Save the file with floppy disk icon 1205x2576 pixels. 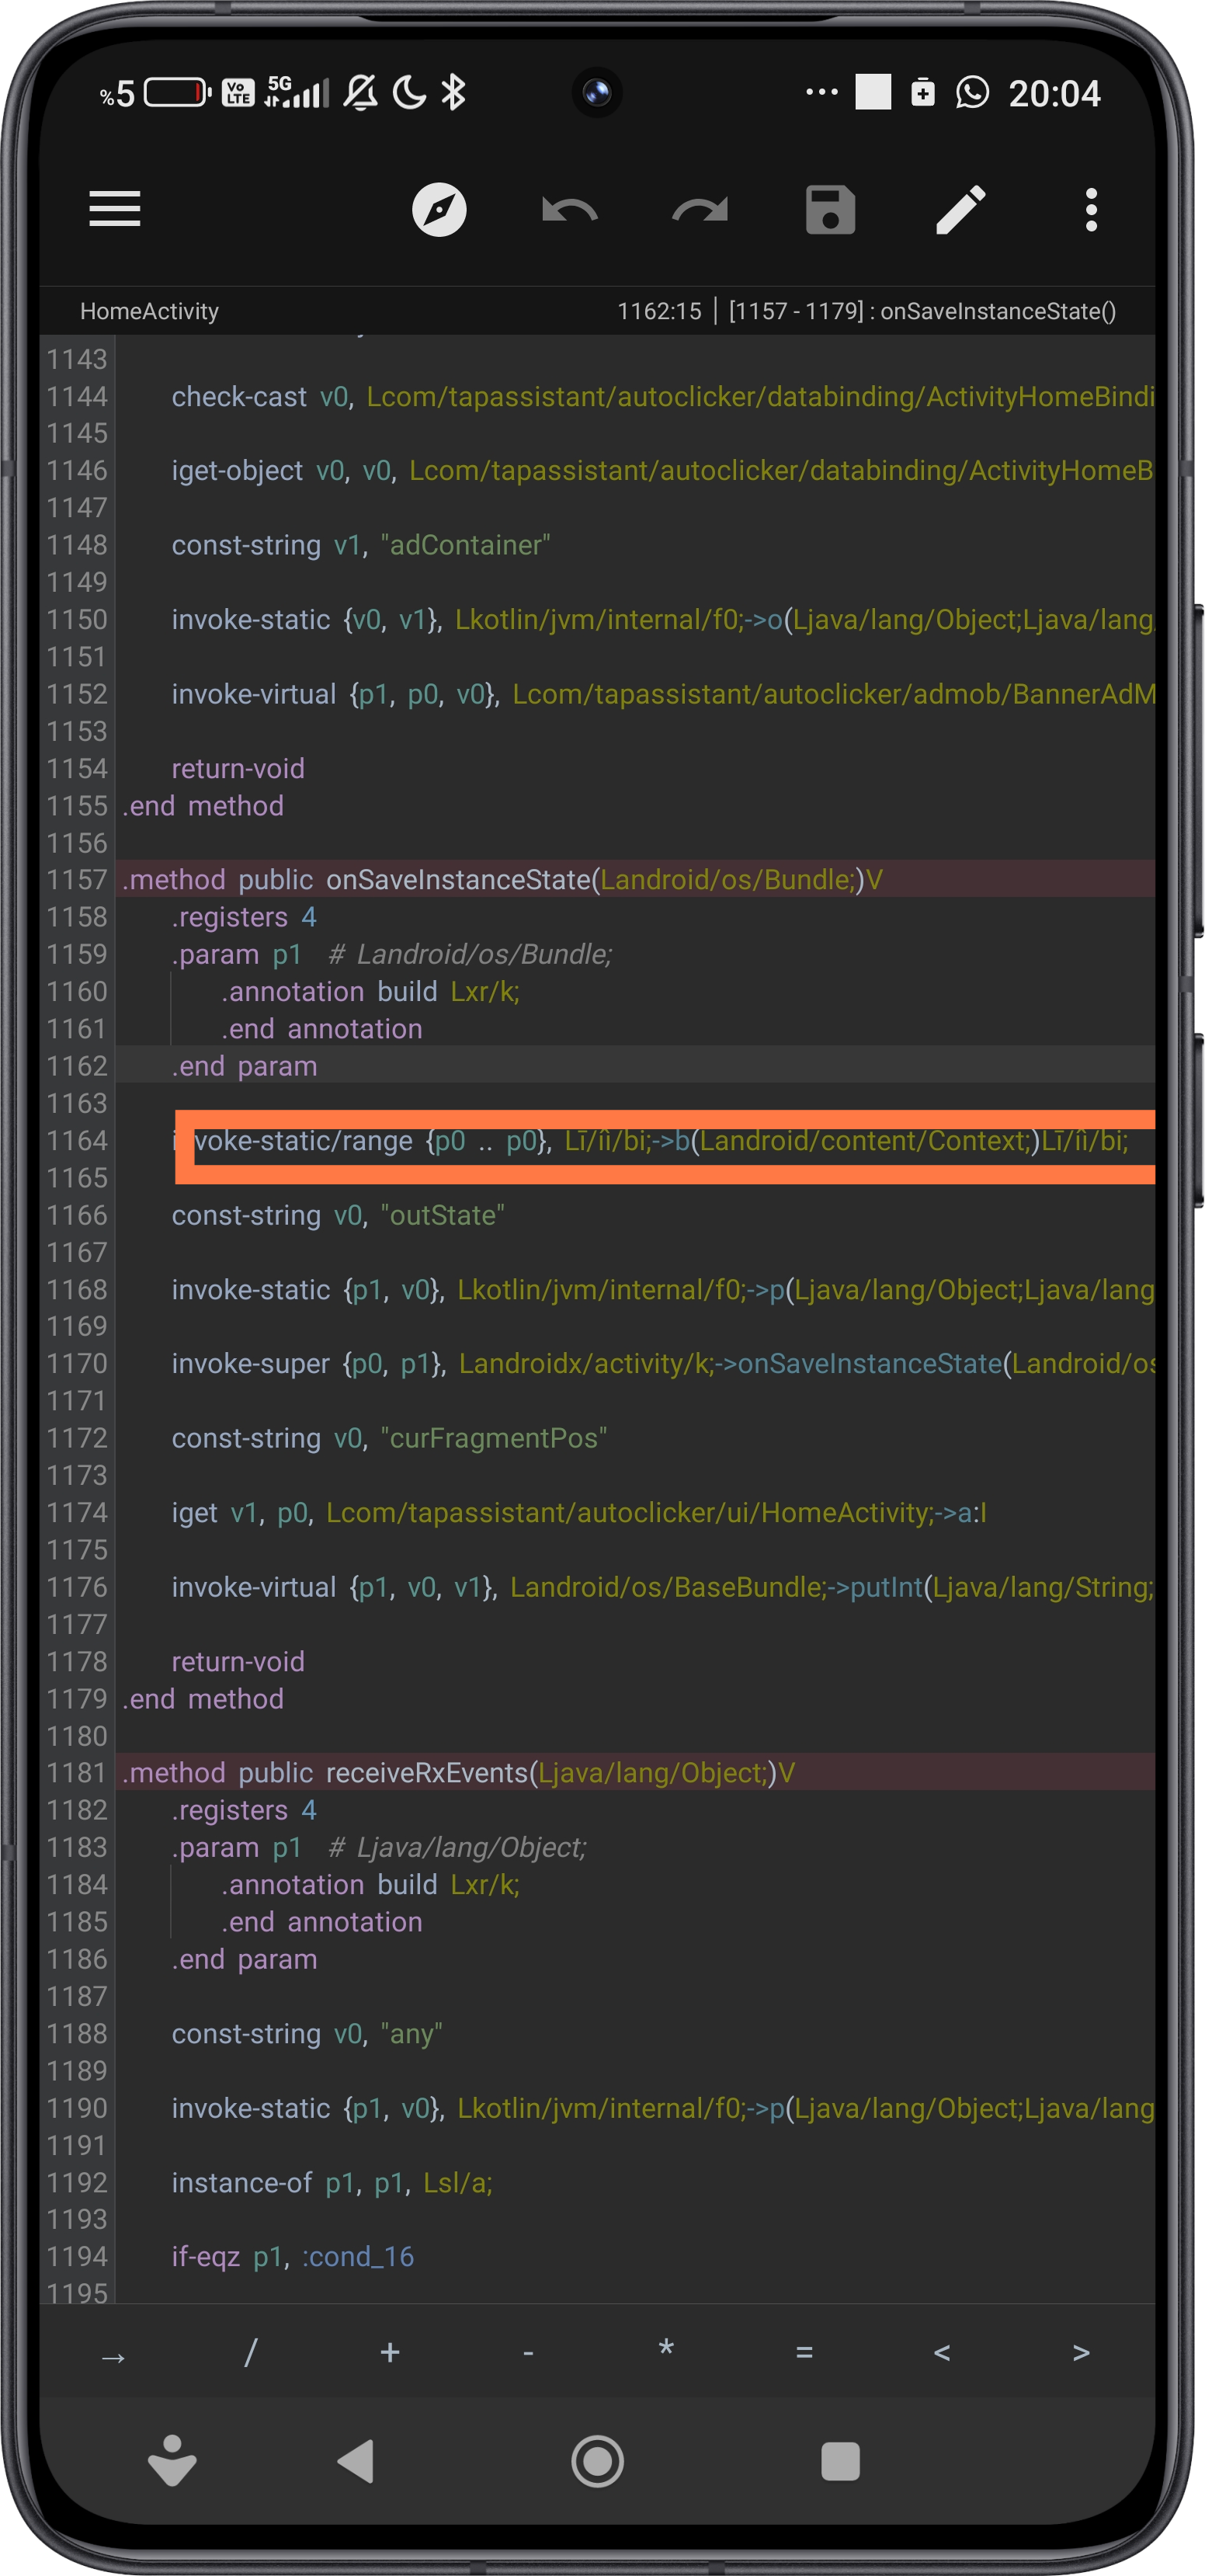click(830, 209)
